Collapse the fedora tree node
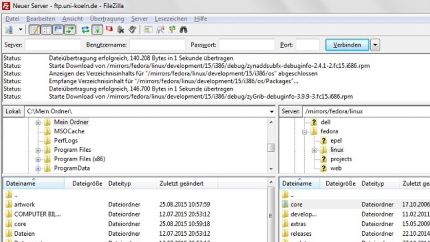 [x=304, y=132]
